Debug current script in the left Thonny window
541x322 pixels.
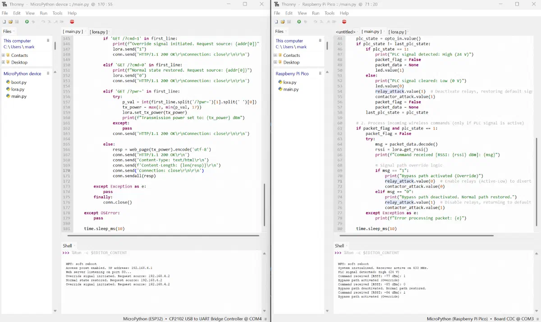click(x=34, y=22)
